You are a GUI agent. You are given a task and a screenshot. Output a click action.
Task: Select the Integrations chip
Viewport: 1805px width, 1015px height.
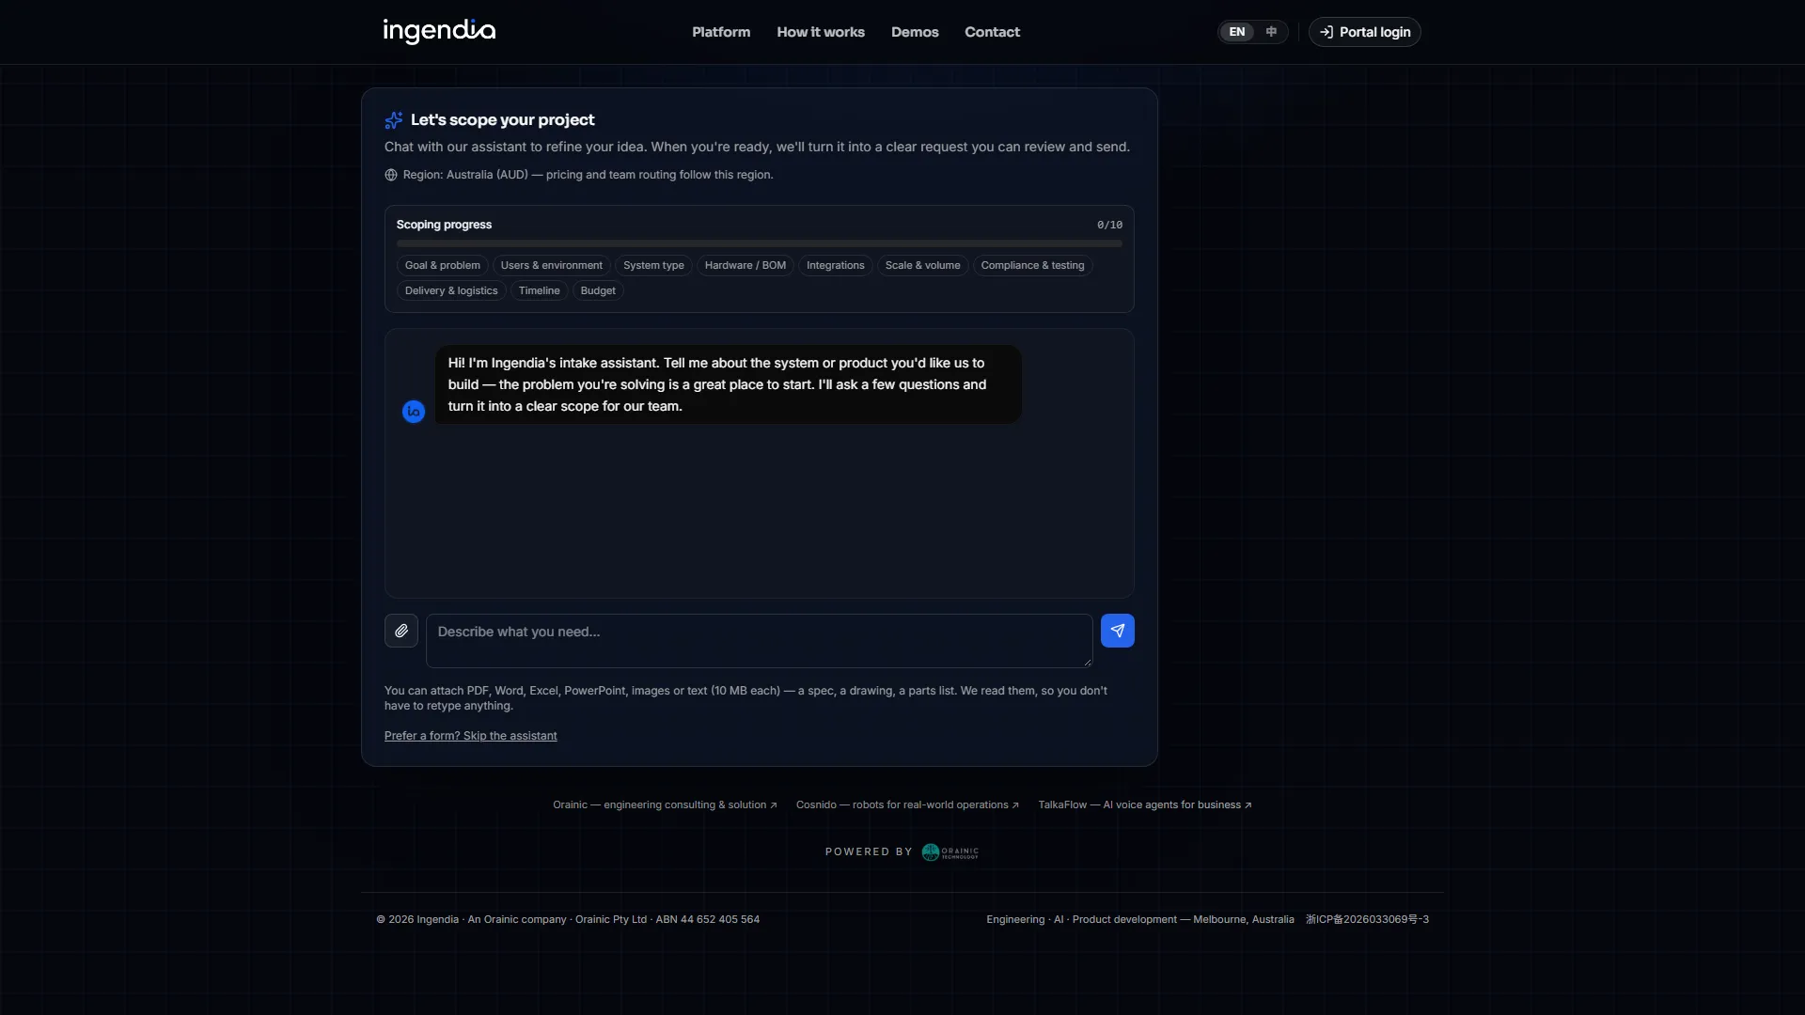point(836,266)
